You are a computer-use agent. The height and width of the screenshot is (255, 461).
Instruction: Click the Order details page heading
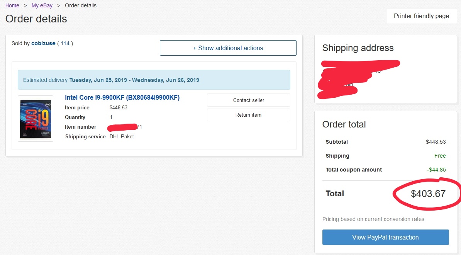point(36,19)
